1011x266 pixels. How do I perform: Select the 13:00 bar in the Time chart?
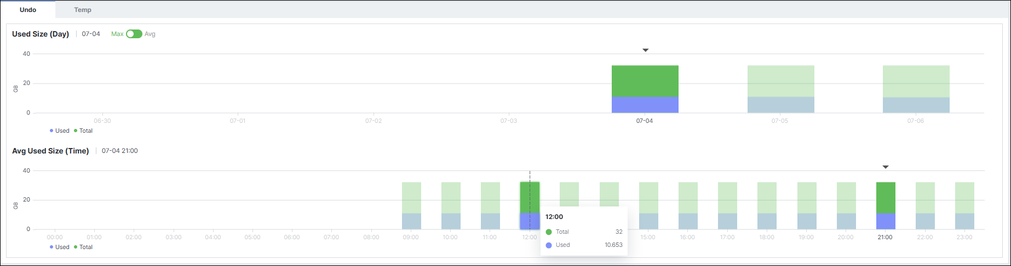569,194
